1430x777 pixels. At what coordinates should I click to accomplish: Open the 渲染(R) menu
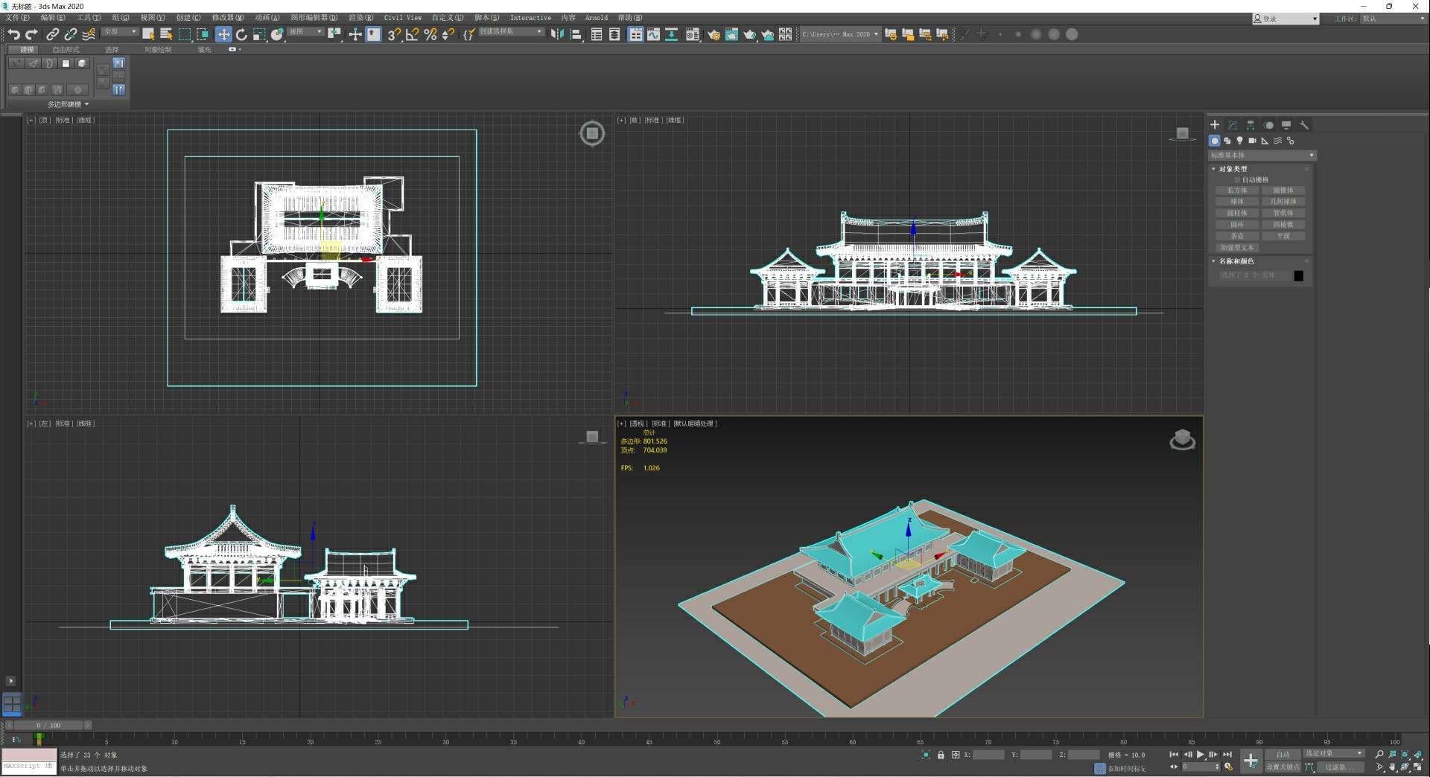361,18
